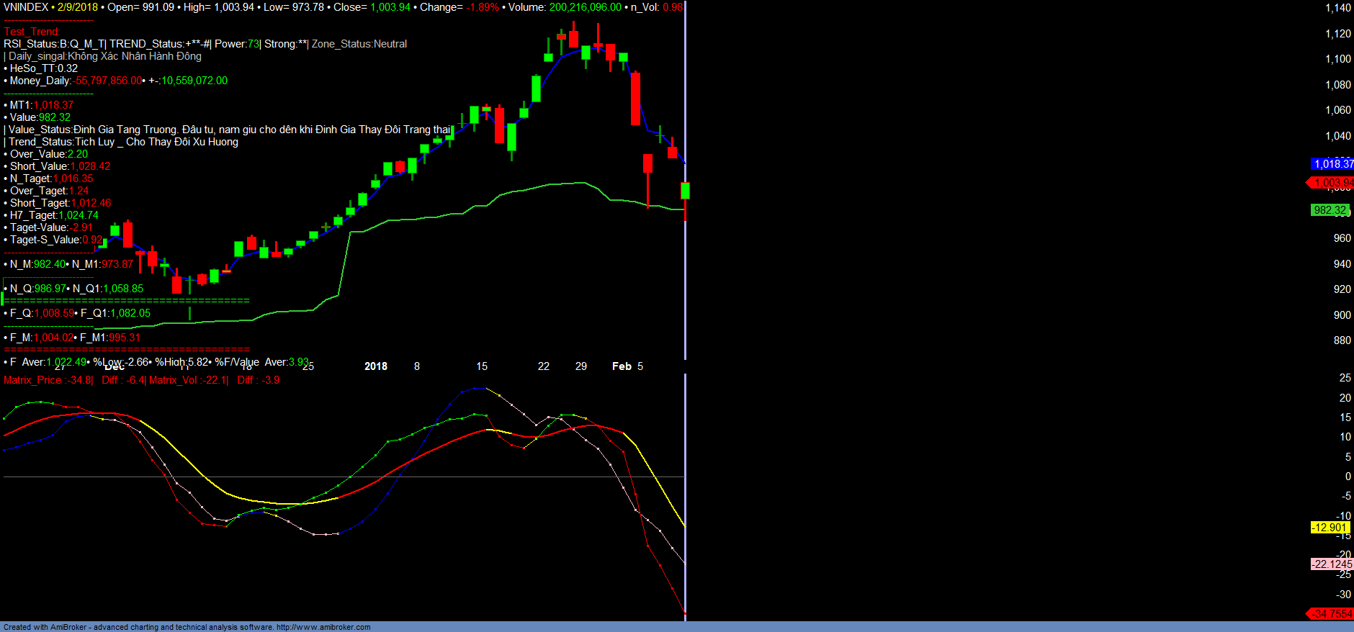Click the last green candlestick on chart
Screen dimensions: 1354x632
(x=686, y=191)
